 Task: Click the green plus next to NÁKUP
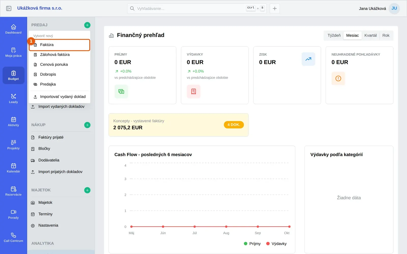click(x=87, y=125)
